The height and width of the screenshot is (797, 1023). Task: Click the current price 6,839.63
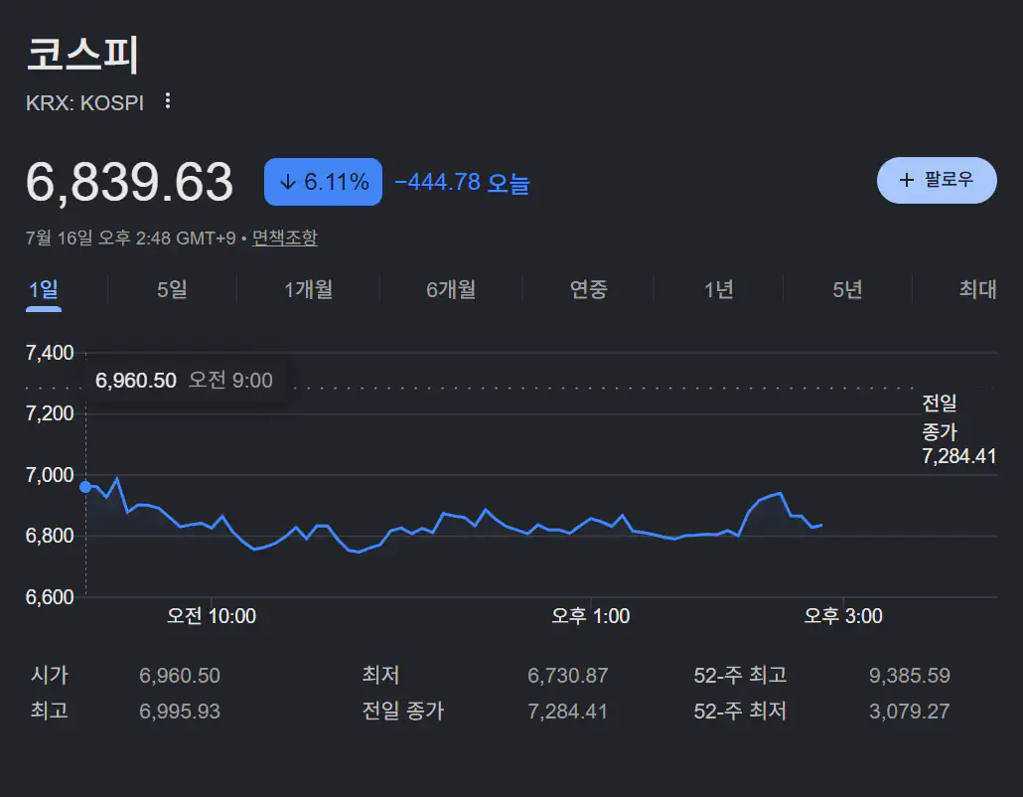[129, 182]
